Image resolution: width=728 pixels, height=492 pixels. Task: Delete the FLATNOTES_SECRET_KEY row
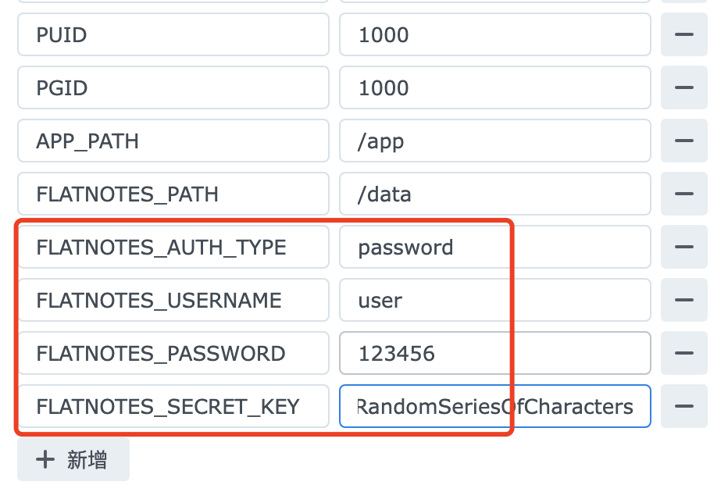(683, 406)
